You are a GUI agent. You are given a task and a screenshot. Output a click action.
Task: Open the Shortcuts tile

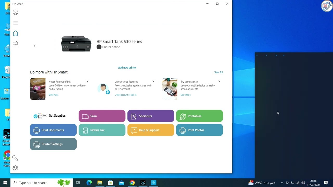coord(151,116)
